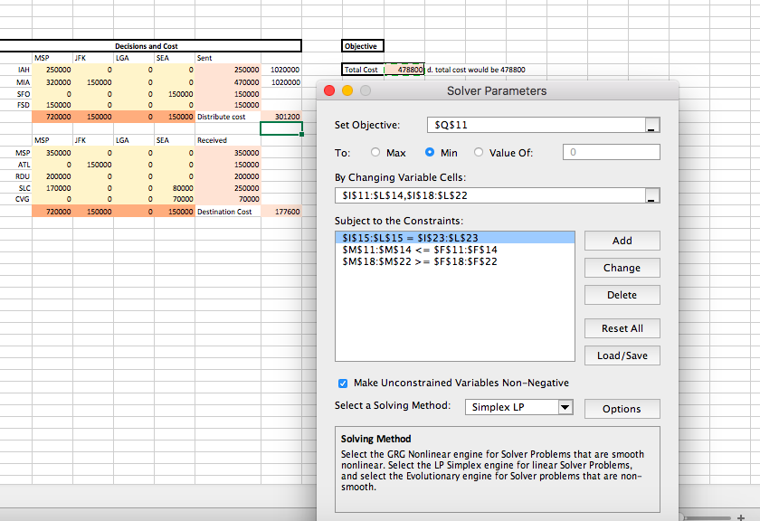Open the Load/Save dialog
This screenshot has height=521, width=760.
coord(622,355)
